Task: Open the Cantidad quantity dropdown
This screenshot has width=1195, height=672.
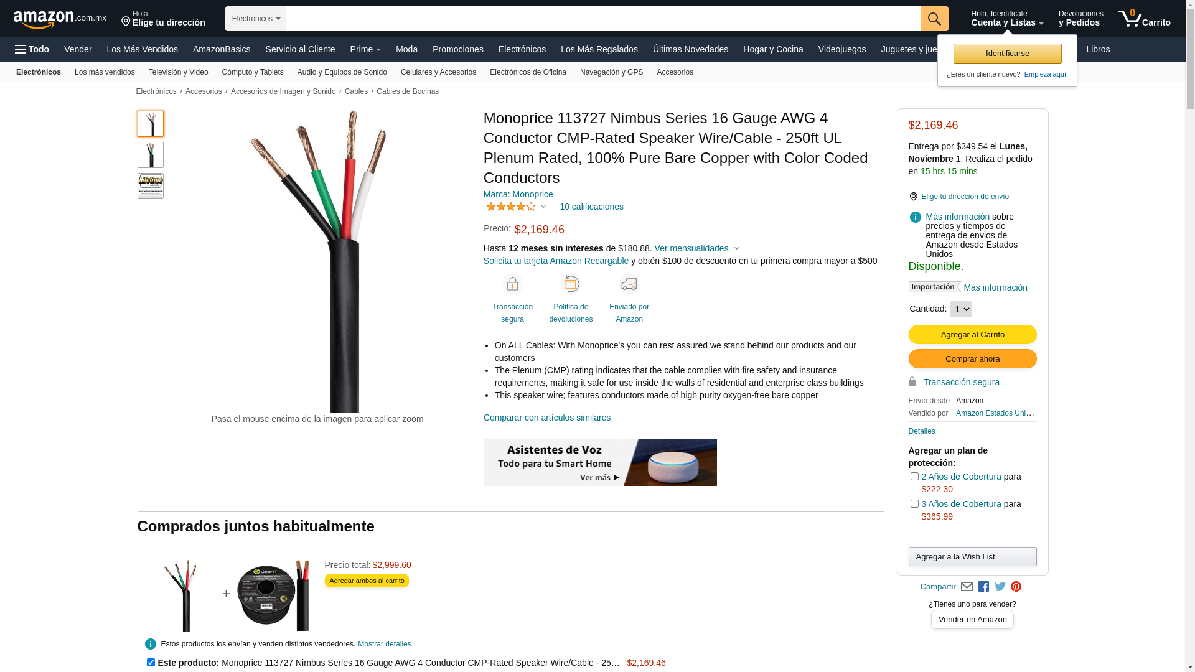Action: coord(960,309)
